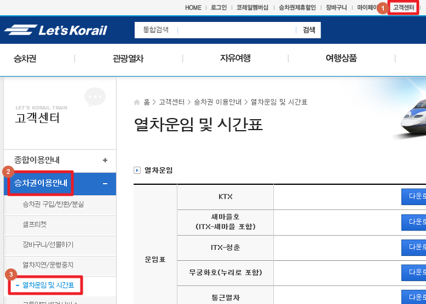Screen dimensions: 426x304
Task: Open 승차권 구입/반환/분실 submenu
Action: pos(54,204)
